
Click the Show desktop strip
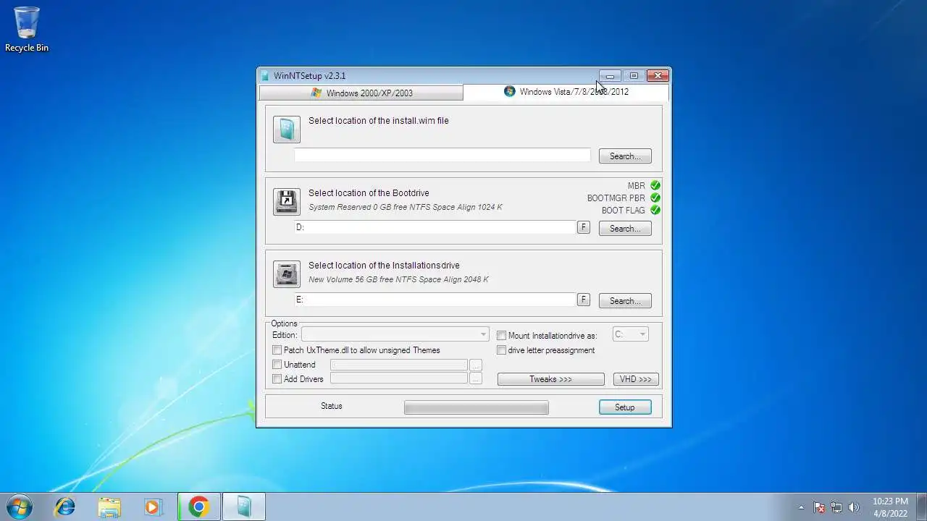pyautogui.click(x=921, y=507)
